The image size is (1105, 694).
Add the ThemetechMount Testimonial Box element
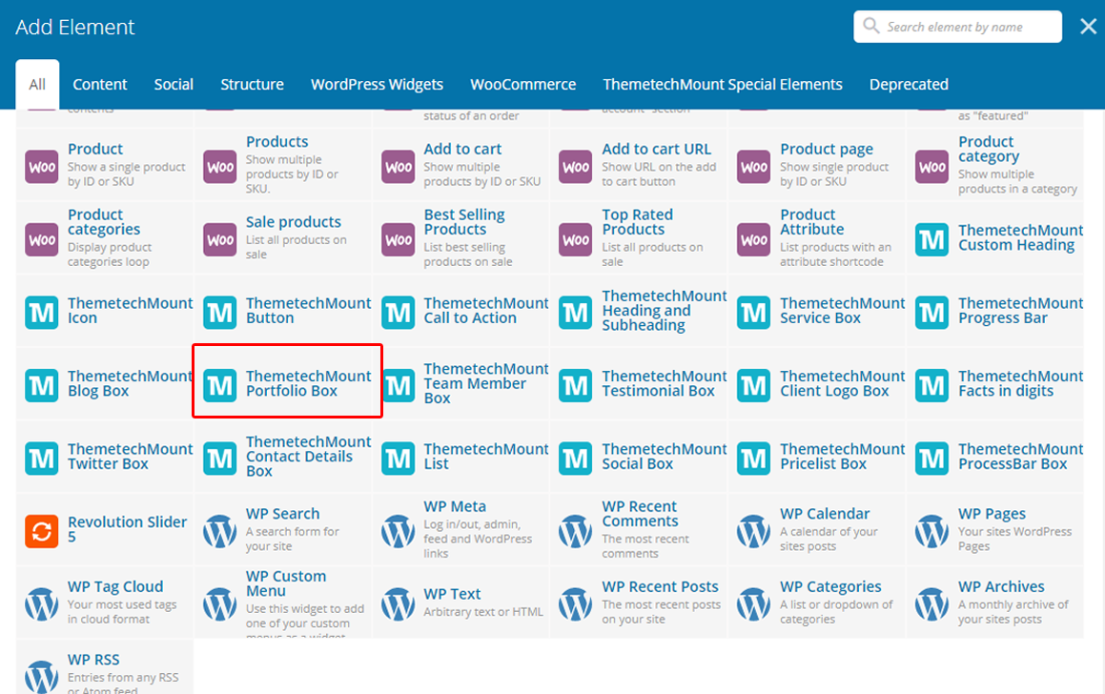click(x=657, y=384)
